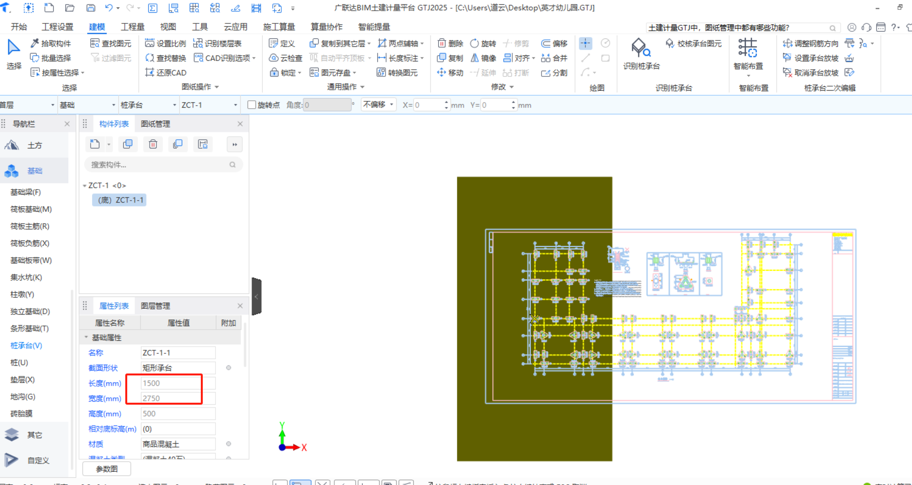Click the save icon in quick toolbar
The width and height of the screenshot is (912, 485).
[91, 8]
